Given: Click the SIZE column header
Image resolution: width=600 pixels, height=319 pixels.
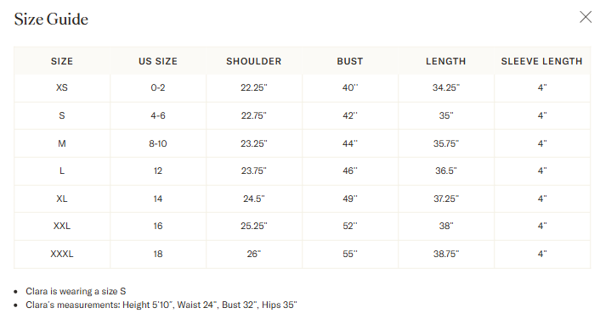Looking at the screenshot, I should coord(62,61).
